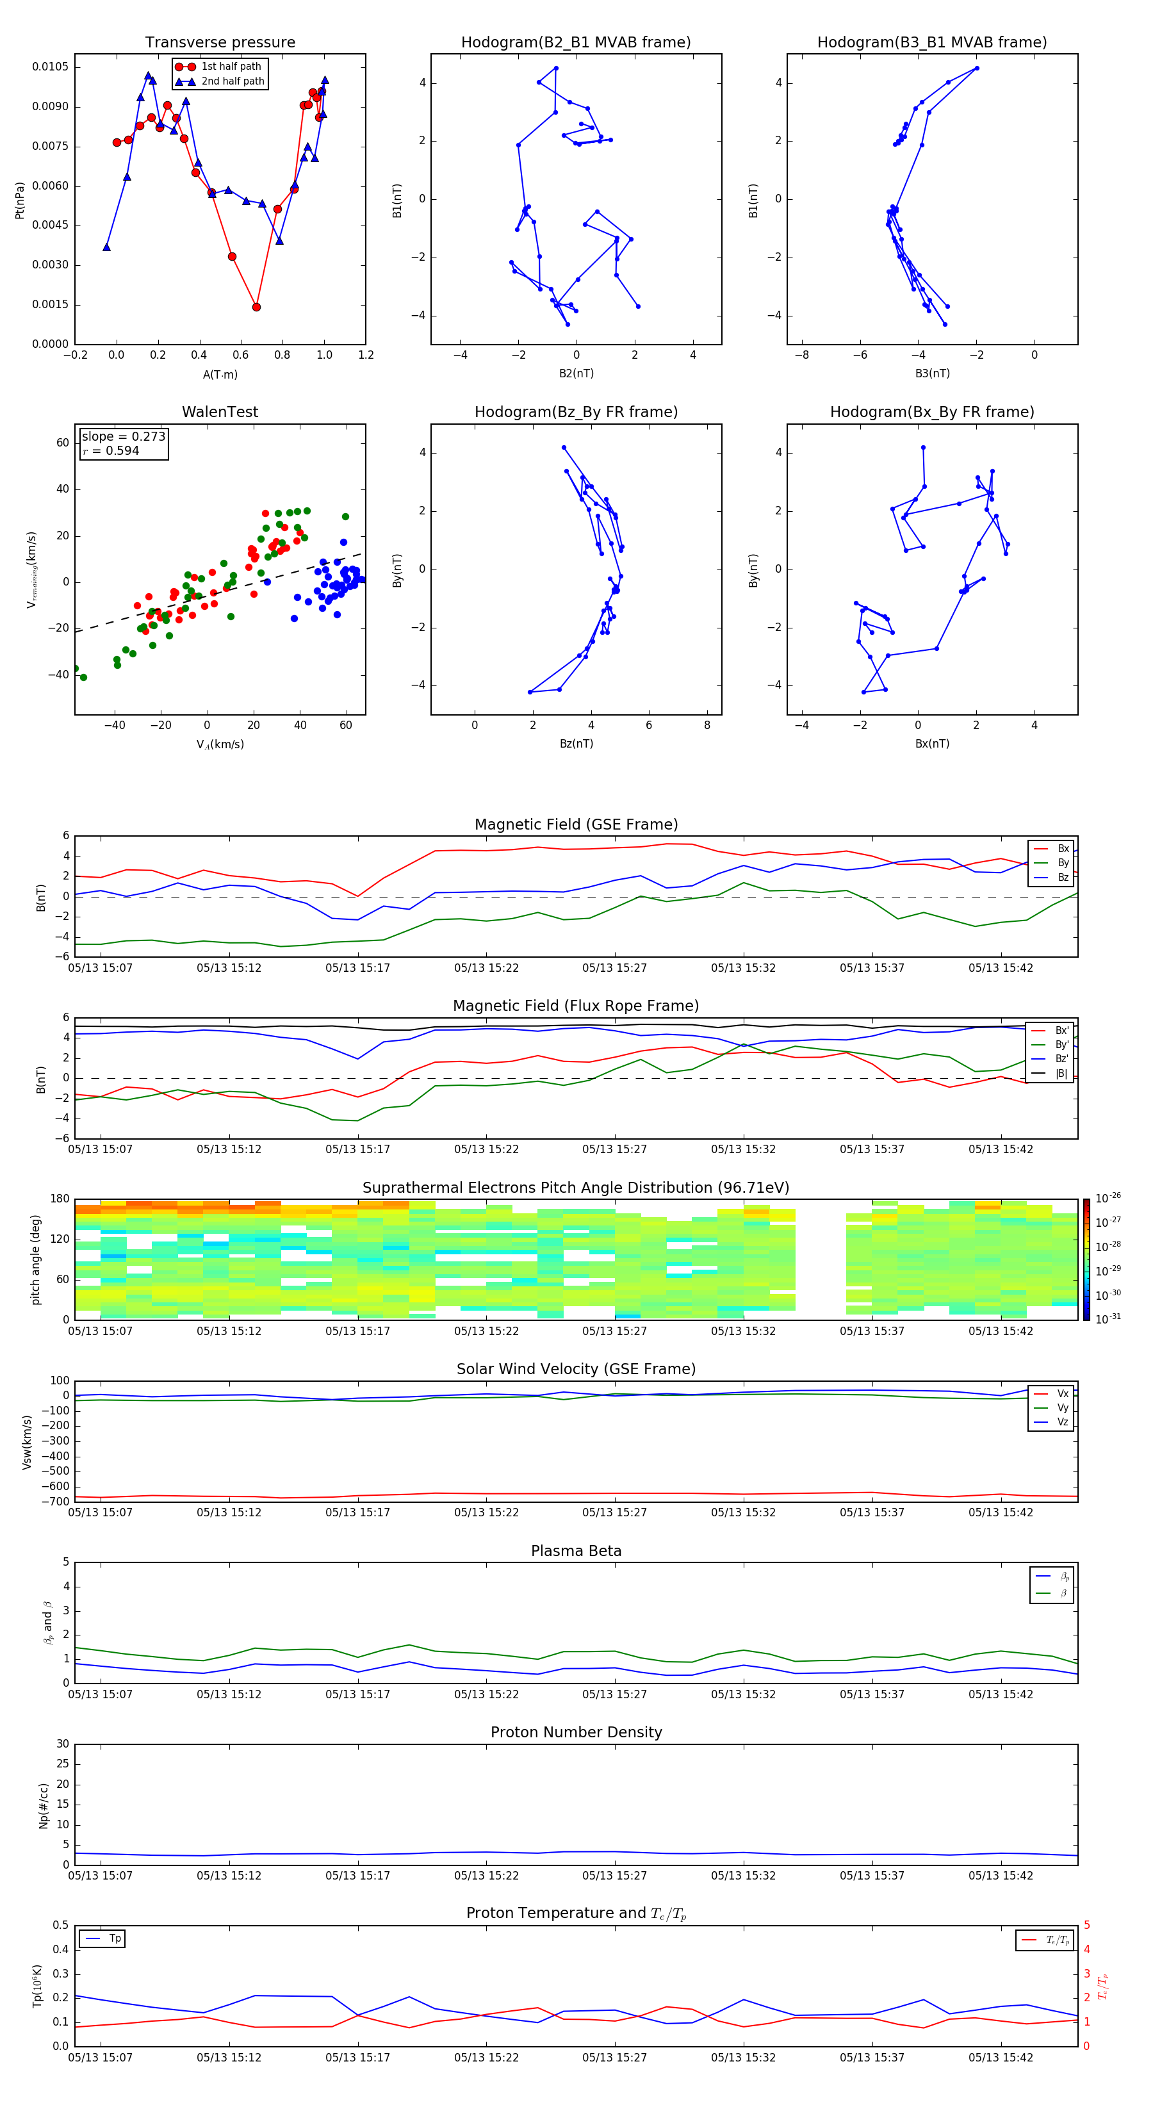Click the '|B|' legend entry in Flux Rope plot
The width and height of the screenshot is (1153, 2114).
(1050, 1074)
